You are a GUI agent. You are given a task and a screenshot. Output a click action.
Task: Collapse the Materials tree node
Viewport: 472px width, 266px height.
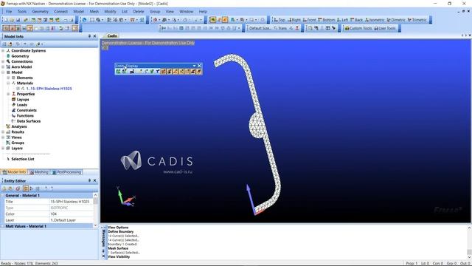8,83
